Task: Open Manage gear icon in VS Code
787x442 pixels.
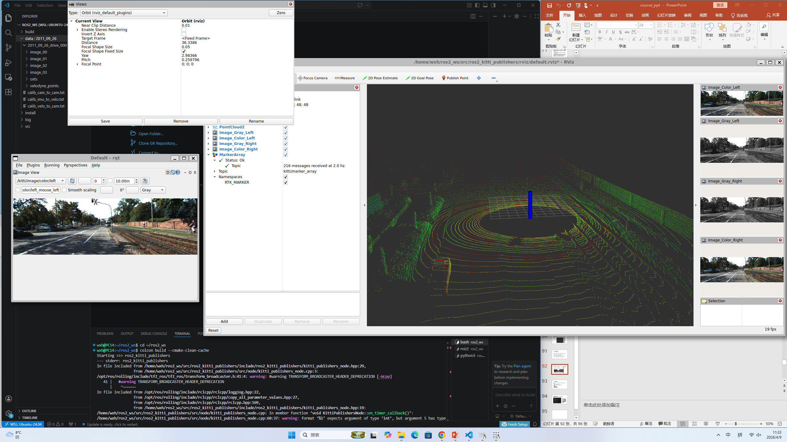Action: (x=9, y=413)
